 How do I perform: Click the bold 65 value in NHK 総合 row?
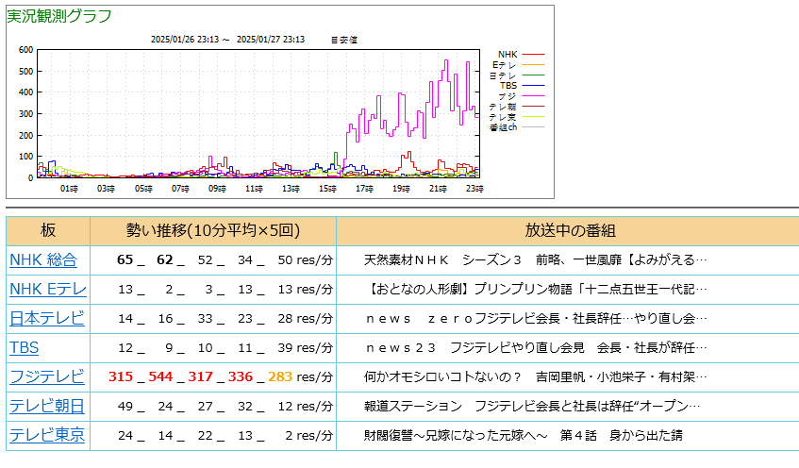tap(125, 260)
